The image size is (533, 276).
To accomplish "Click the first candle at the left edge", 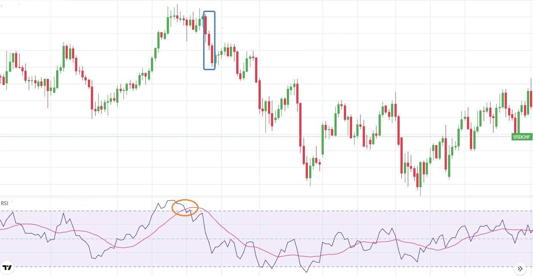I will click(x=1, y=79).
